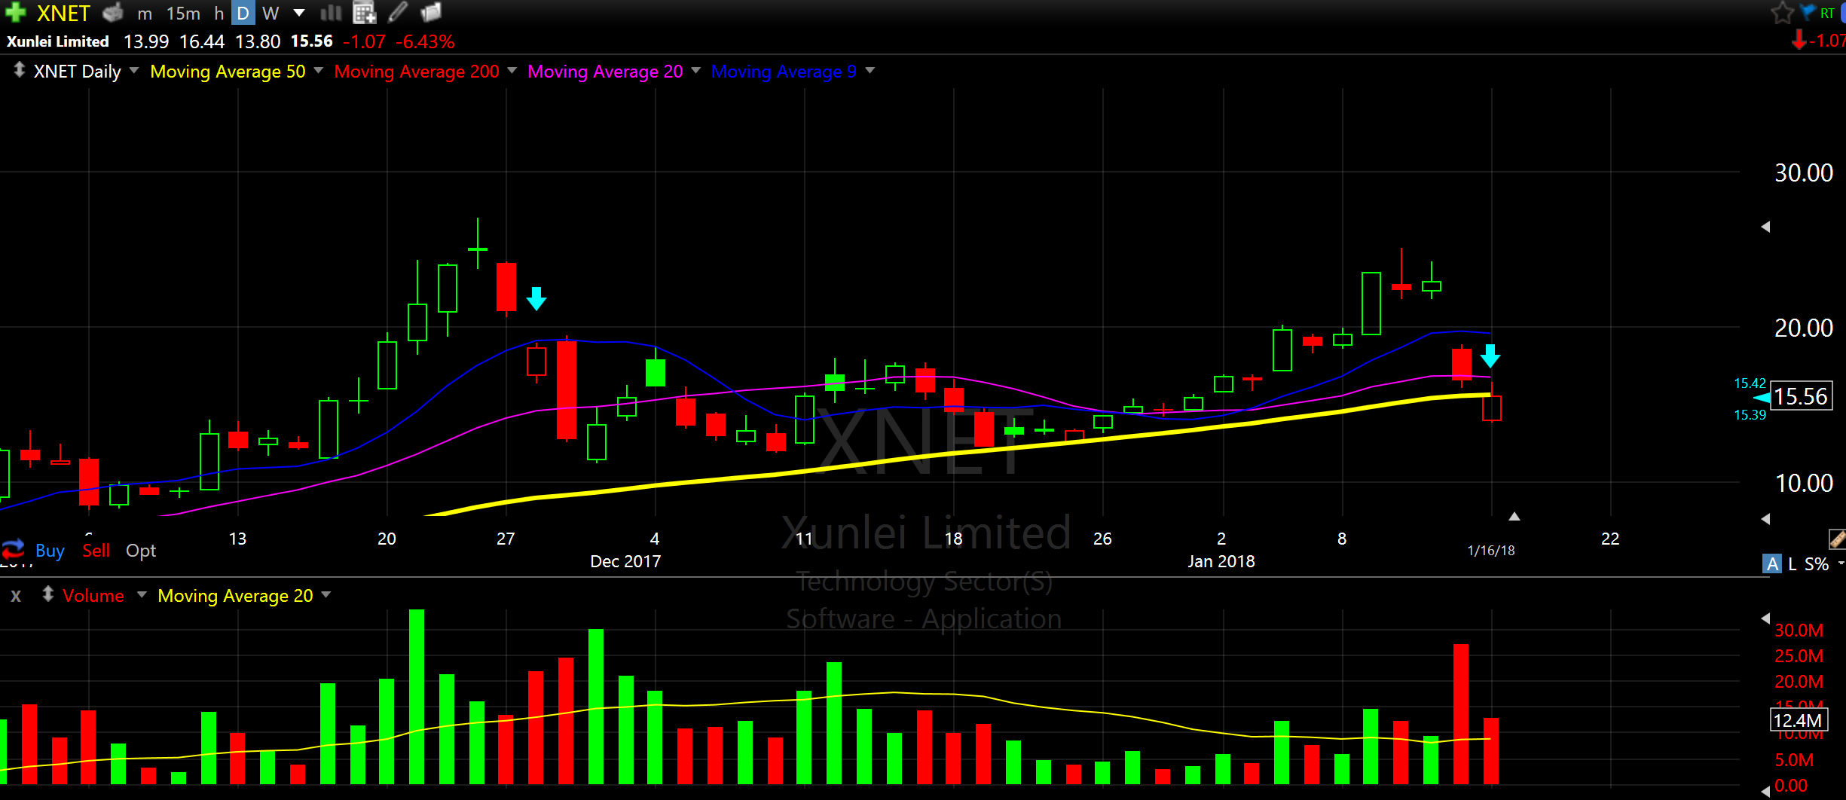Enable Arithmetic (A) scale
The image size is (1846, 800).
(x=1772, y=563)
